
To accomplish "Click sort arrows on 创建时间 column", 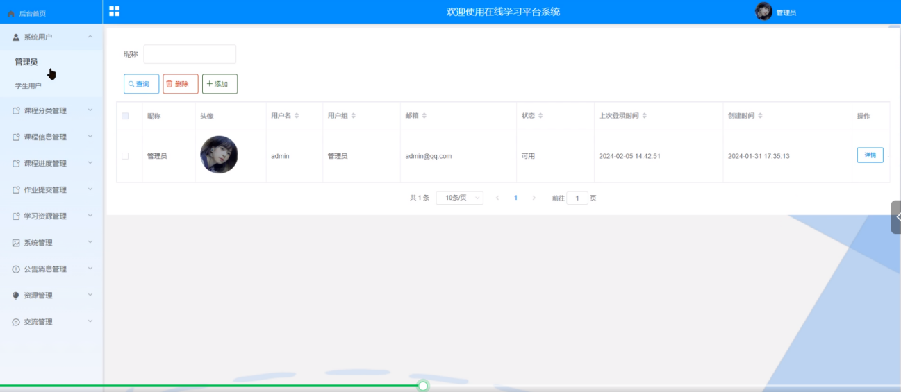I will (761, 116).
